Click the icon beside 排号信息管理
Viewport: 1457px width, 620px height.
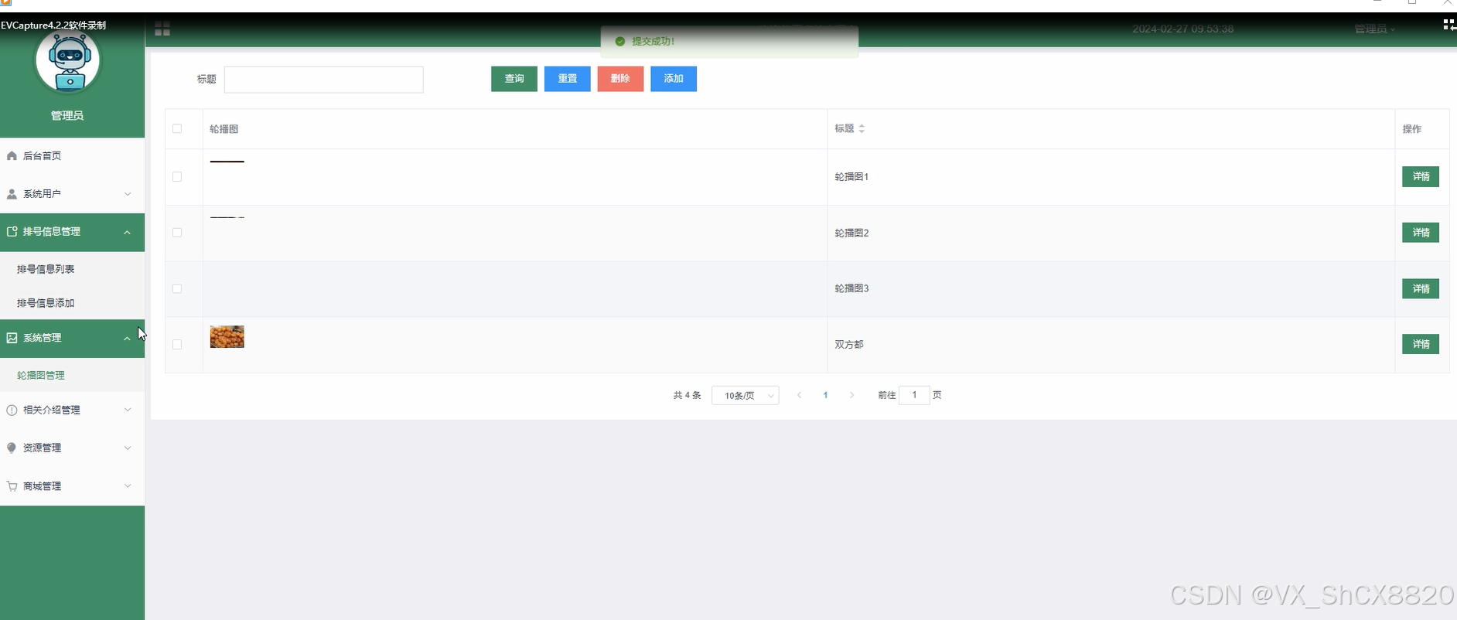coord(12,232)
